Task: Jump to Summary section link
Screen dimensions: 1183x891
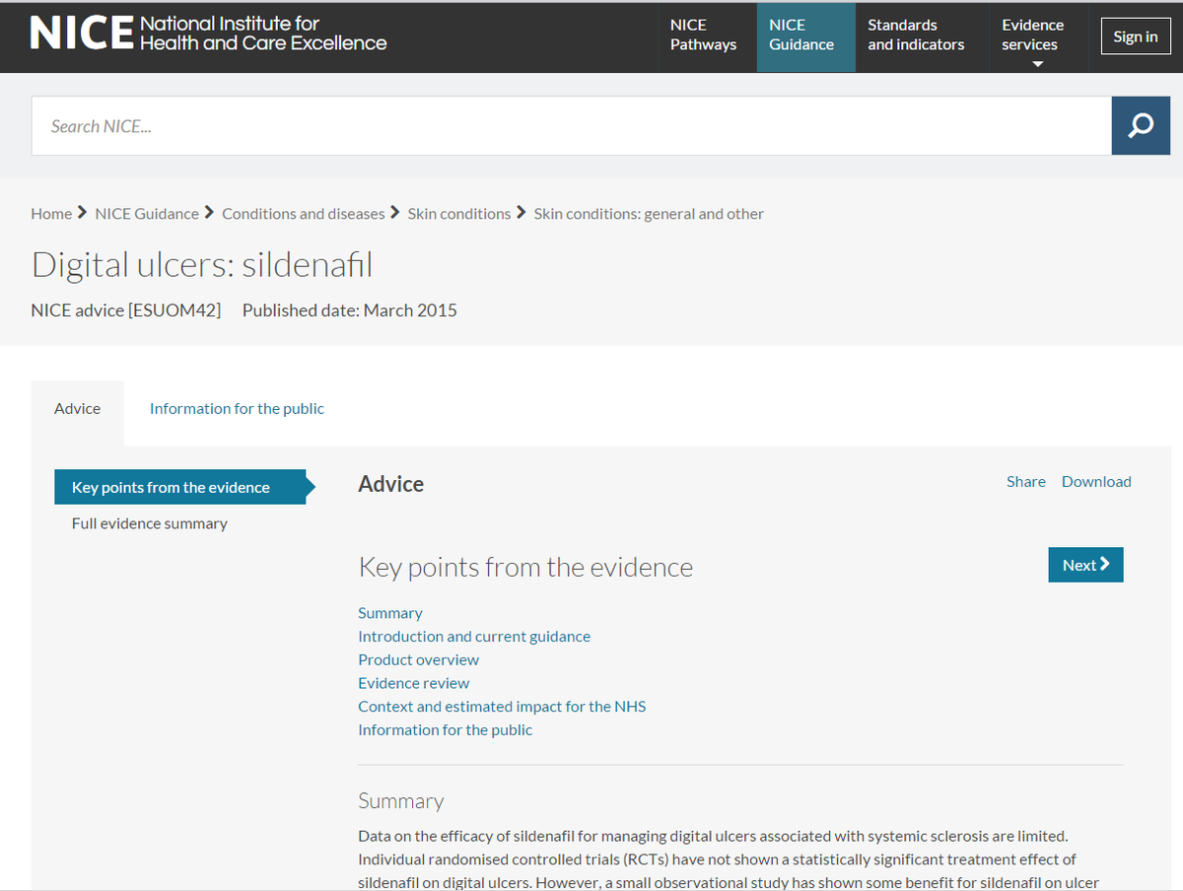Action: click(390, 613)
